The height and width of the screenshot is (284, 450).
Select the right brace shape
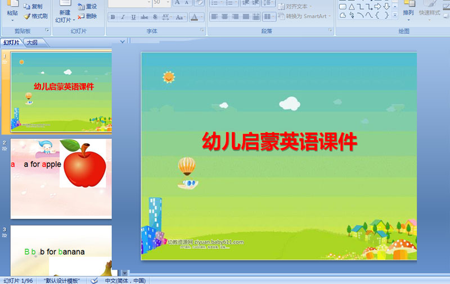pyautogui.click(x=386, y=15)
